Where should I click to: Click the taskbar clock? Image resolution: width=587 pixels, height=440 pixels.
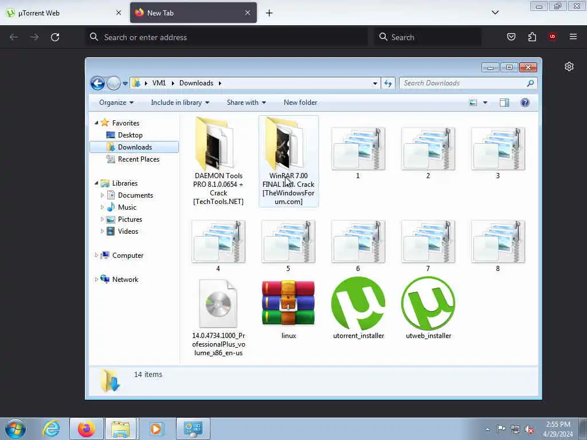click(x=558, y=429)
